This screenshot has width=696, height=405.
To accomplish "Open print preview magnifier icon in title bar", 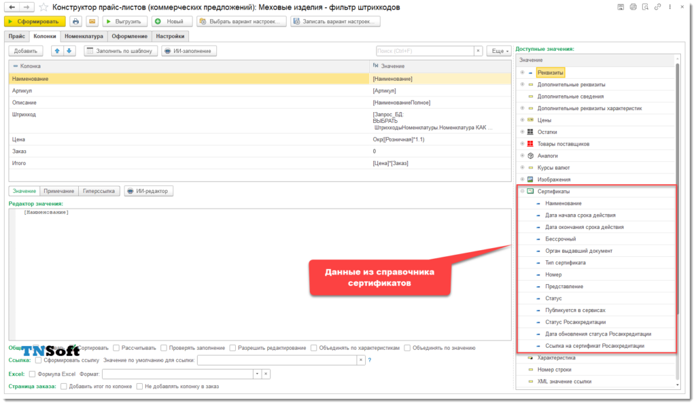I will (646, 7).
